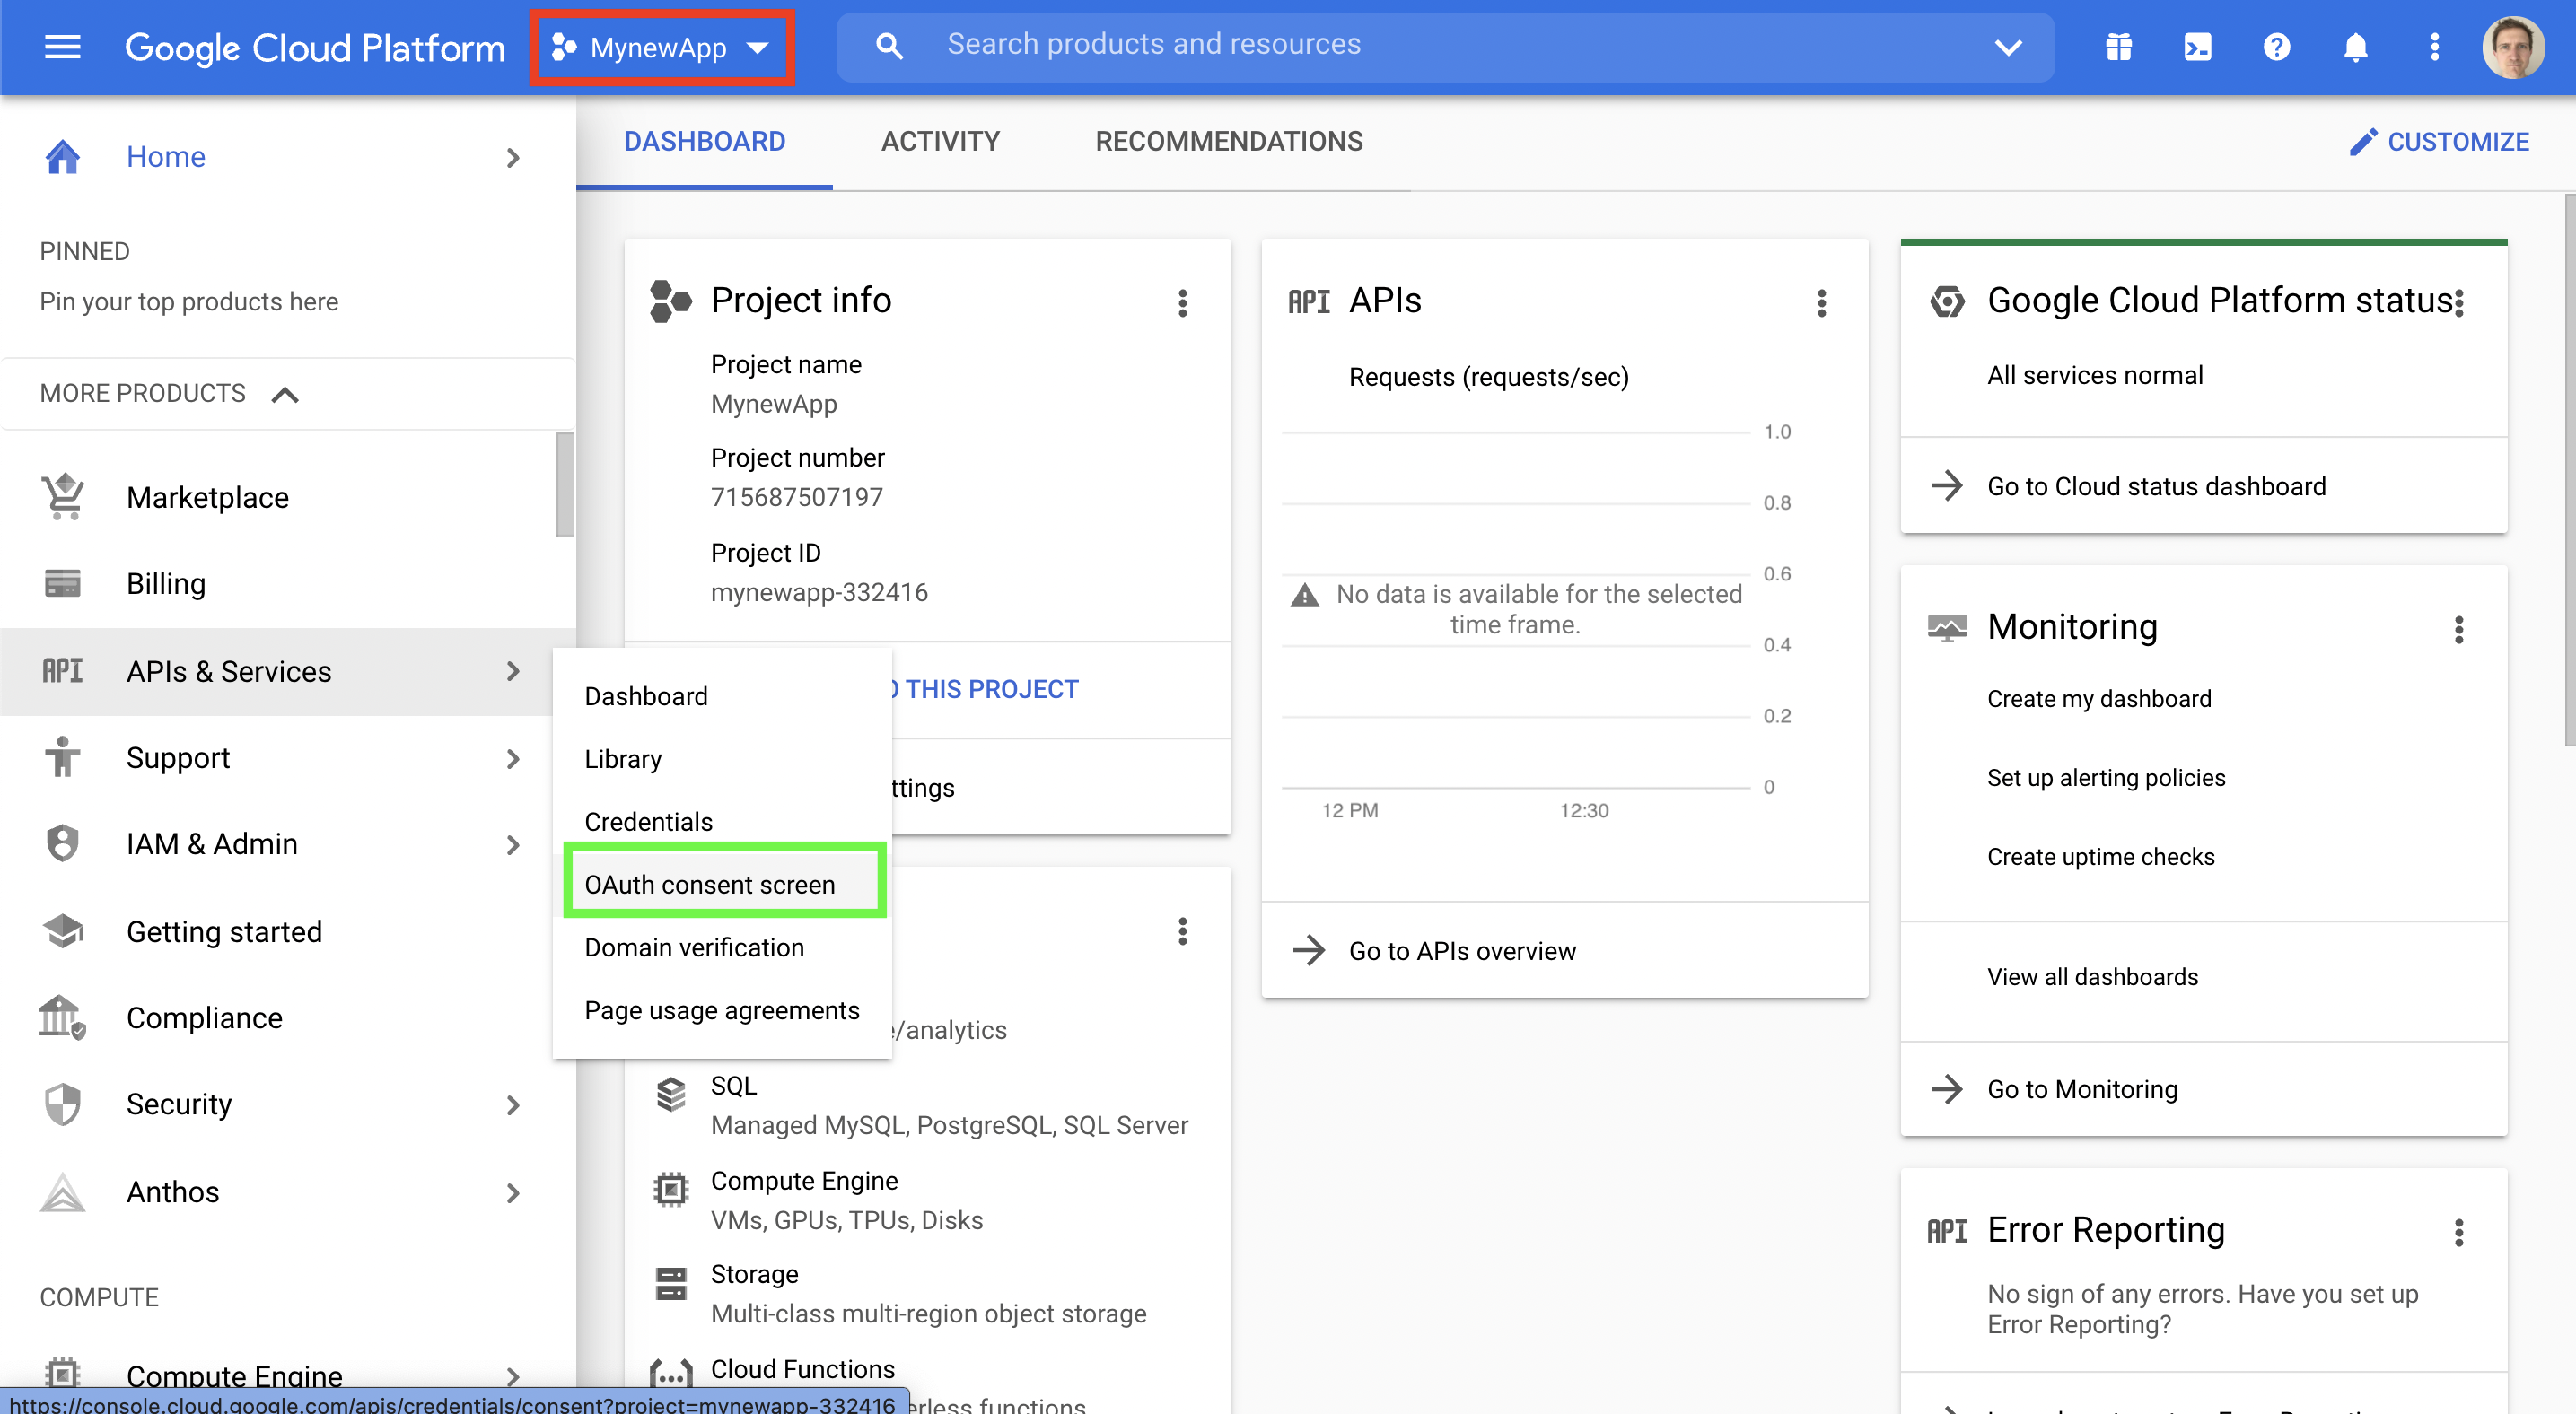Image resolution: width=2576 pixels, height=1414 pixels.
Task: Go to Home in sidebar
Action: click(x=165, y=157)
